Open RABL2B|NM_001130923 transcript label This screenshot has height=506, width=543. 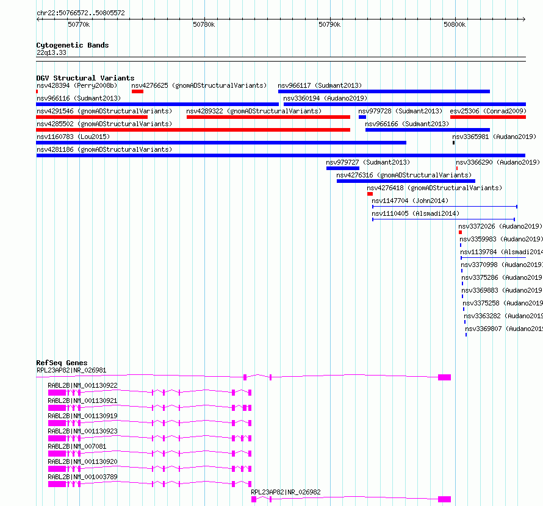click(x=82, y=431)
